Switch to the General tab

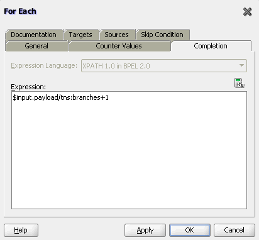[36, 46]
